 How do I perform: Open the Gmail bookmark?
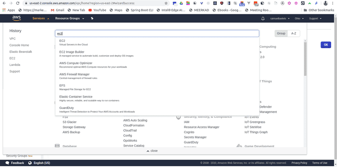(57, 10)
